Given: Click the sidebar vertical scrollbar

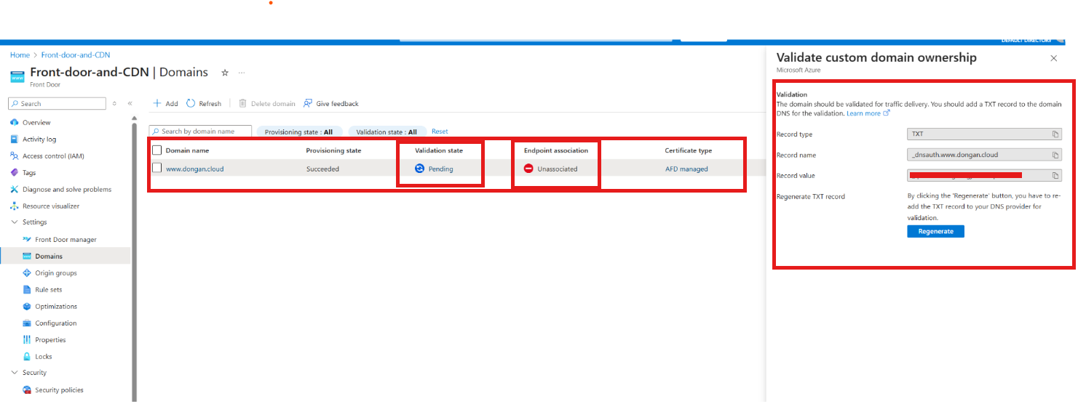Looking at the screenshot, I should pos(134,262).
